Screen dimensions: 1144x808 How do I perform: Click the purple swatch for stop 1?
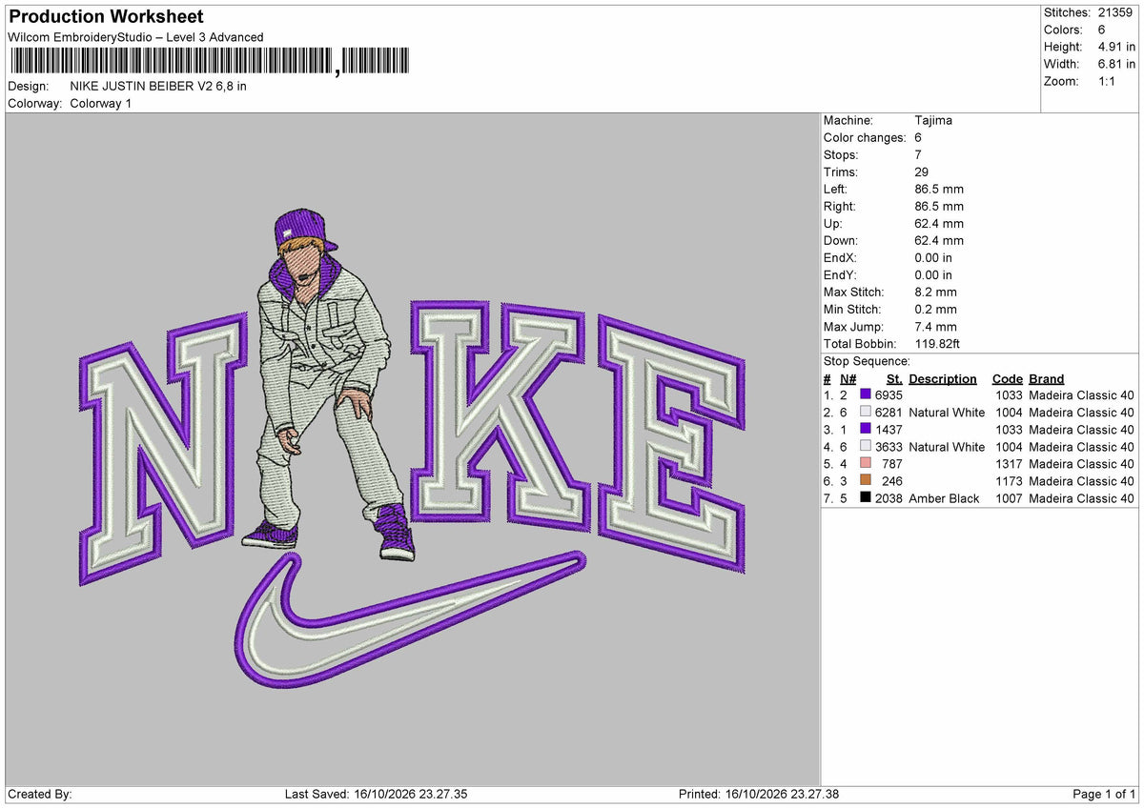coord(866,395)
